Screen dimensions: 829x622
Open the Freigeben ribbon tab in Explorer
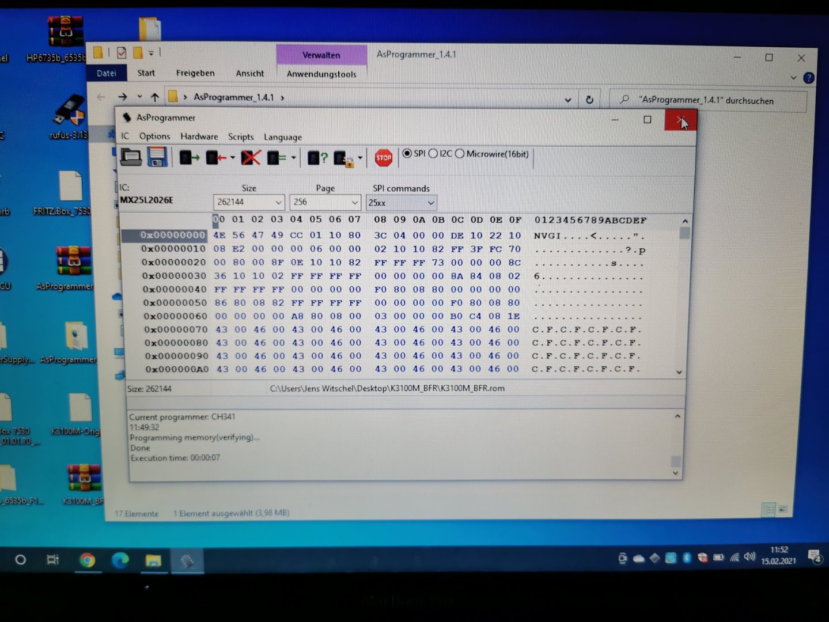point(195,73)
